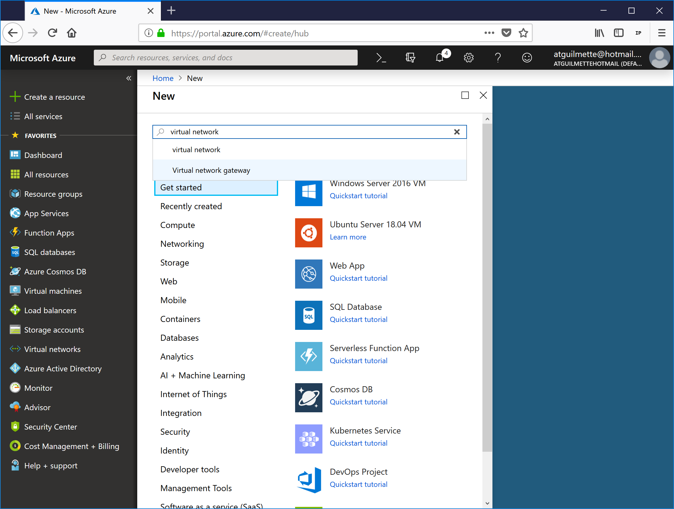Click the feedback smiley icon
Viewport: 674px width, 509px height.
tap(526, 58)
